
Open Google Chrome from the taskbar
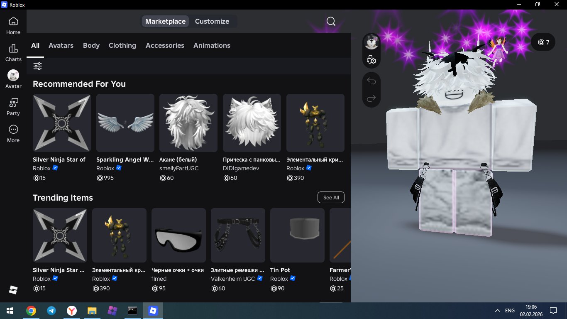pos(31,311)
